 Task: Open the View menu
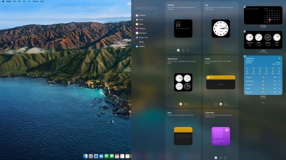pos(25,1)
